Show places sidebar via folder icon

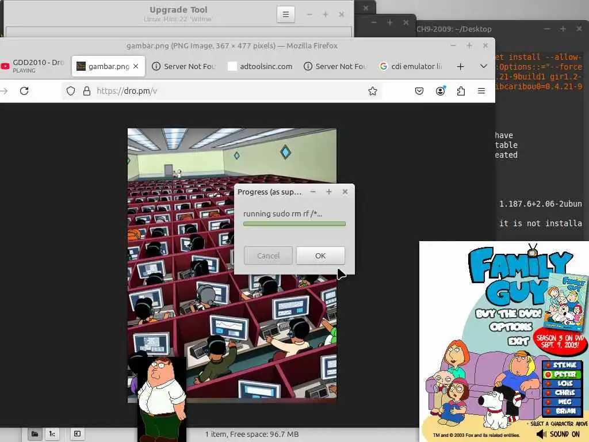(35, 434)
